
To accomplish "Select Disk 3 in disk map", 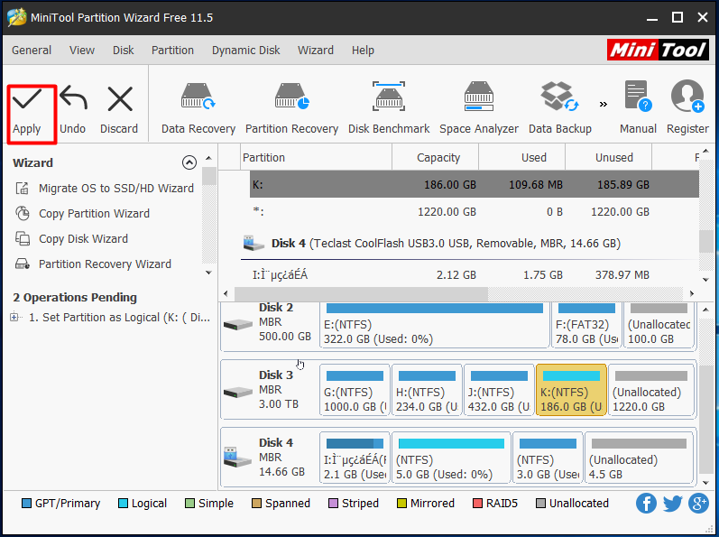I will (x=271, y=389).
